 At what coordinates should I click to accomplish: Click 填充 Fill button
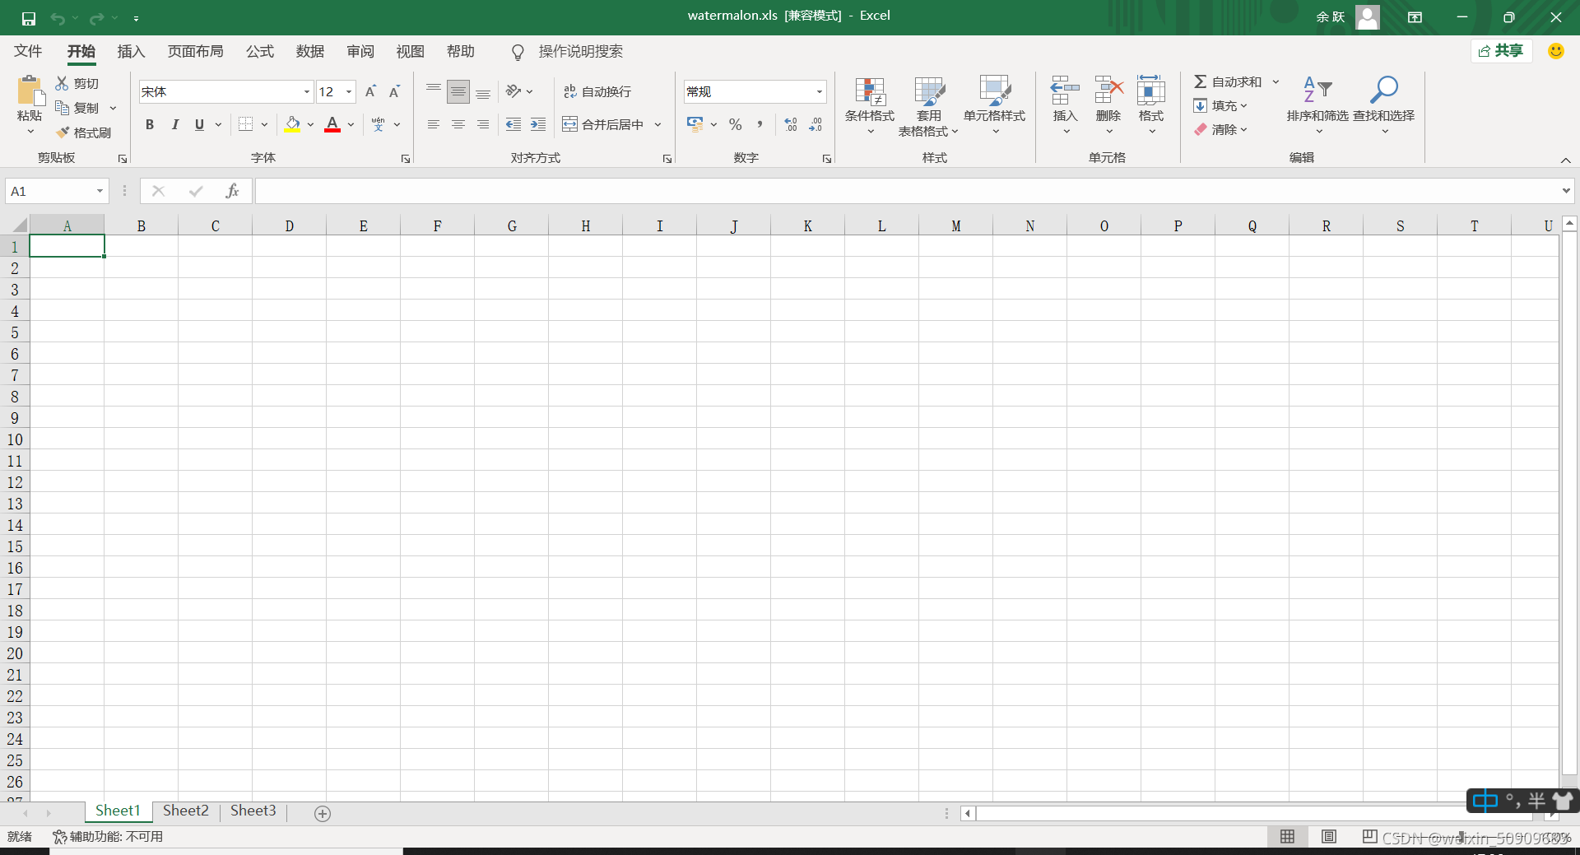point(1221,105)
